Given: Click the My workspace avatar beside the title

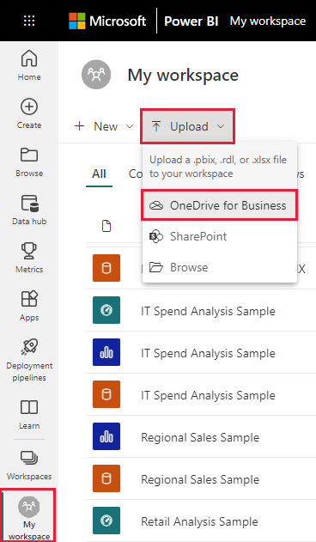Looking at the screenshot, I should click(96, 75).
